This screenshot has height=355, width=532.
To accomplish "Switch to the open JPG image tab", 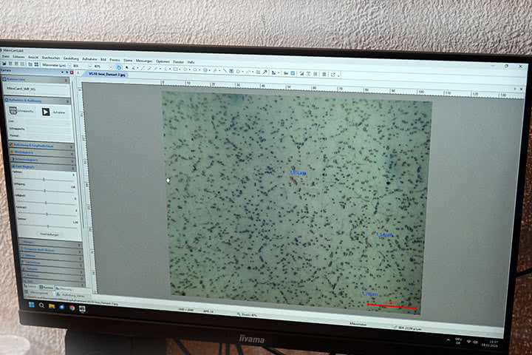I will [x=107, y=75].
